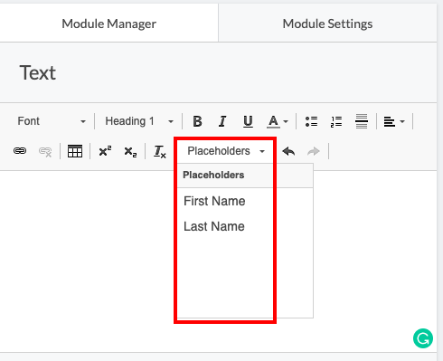Collapse the Placeholders dropdown
This screenshot has width=443, height=361.
point(226,151)
